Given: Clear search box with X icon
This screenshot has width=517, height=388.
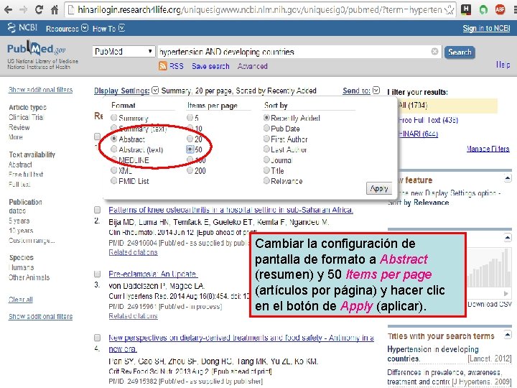Looking at the screenshot, I should click(434, 52).
